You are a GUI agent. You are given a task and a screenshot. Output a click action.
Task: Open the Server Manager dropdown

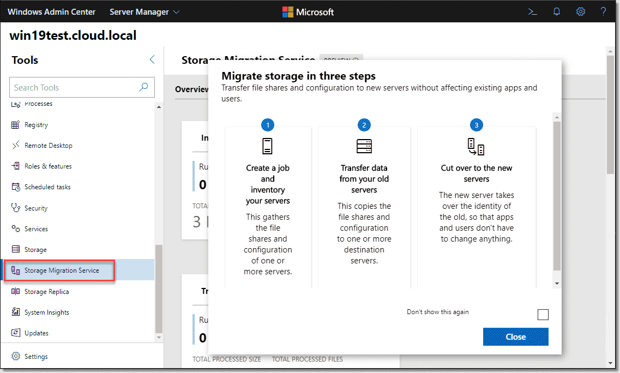(x=144, y=11)
